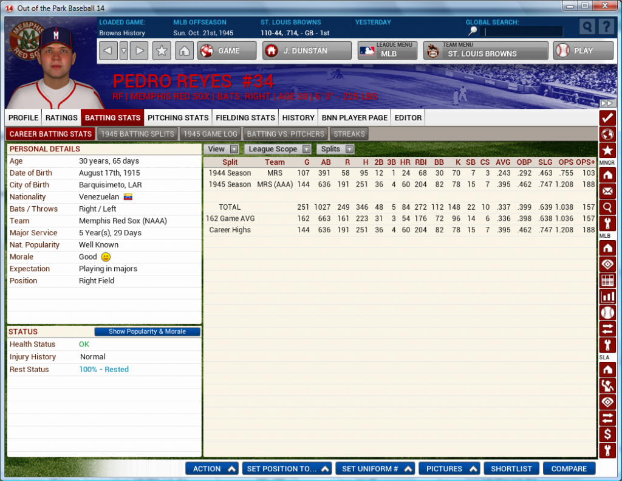Image resolution: width=622 pixels, height=481 pixels.
Task: Go back with the left arrow button
Action: point(108,51)
